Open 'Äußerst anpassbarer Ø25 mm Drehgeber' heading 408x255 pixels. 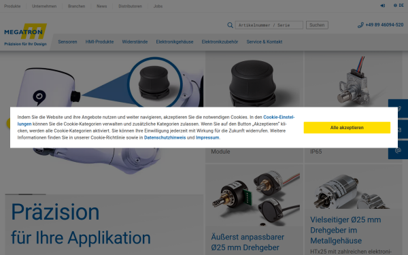point(248,242)
